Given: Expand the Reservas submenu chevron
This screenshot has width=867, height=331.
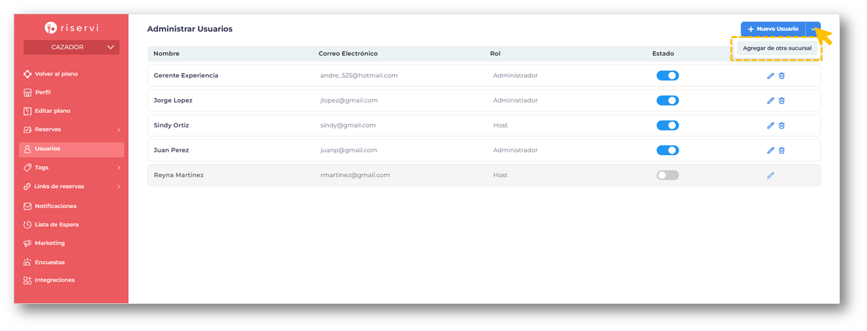Looking at the screenshot, I should [119, 130].
